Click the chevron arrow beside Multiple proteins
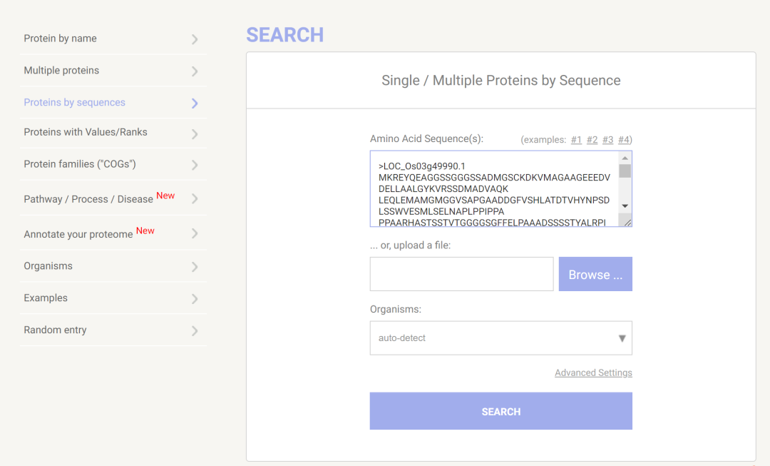770x466 pixels. click(195, 71)
